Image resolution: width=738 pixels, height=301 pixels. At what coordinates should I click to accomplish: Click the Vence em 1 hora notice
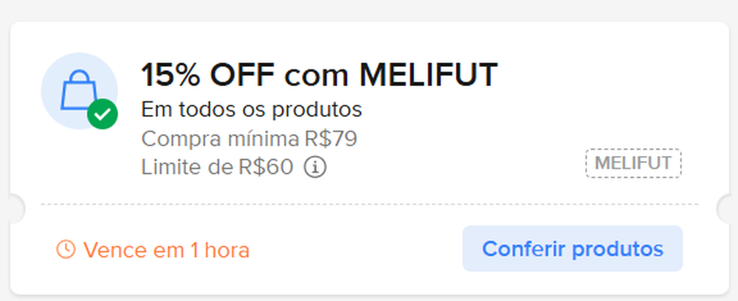click(x=166, y=249)
